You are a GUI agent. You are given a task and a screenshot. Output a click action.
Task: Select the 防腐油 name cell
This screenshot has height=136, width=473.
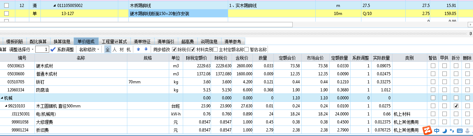point(81,90)
